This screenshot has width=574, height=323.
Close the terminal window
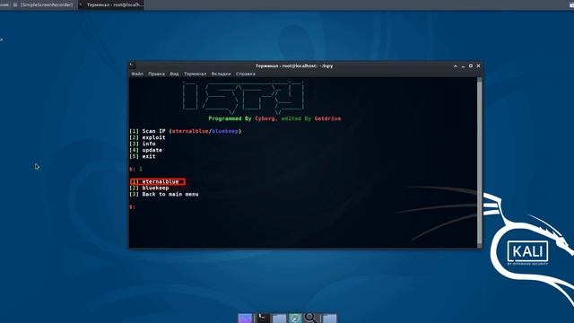pos(478,65)
